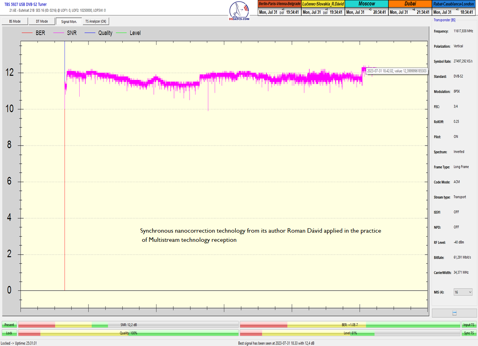Open the DT Mode tab
Viewport: 478px width, 346px height.
(x=42, y=21)
